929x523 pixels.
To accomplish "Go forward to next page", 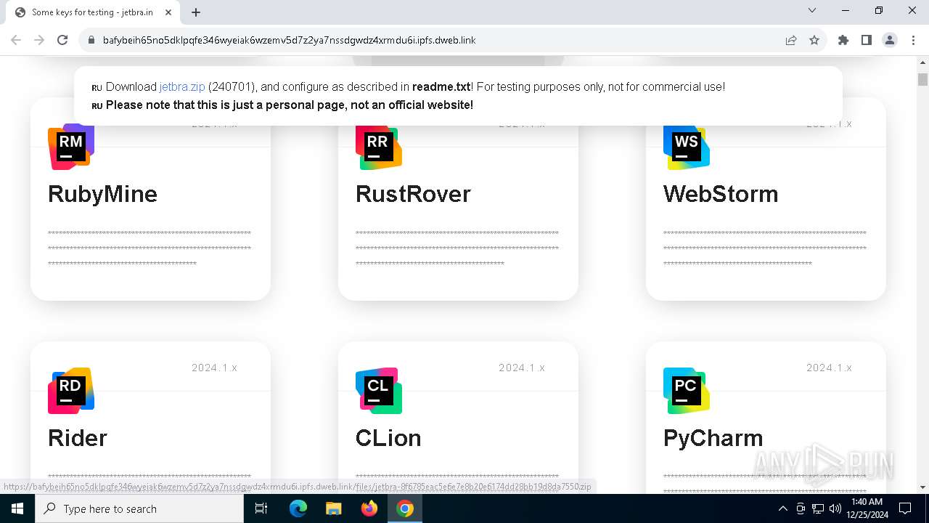I will point(39,40).
